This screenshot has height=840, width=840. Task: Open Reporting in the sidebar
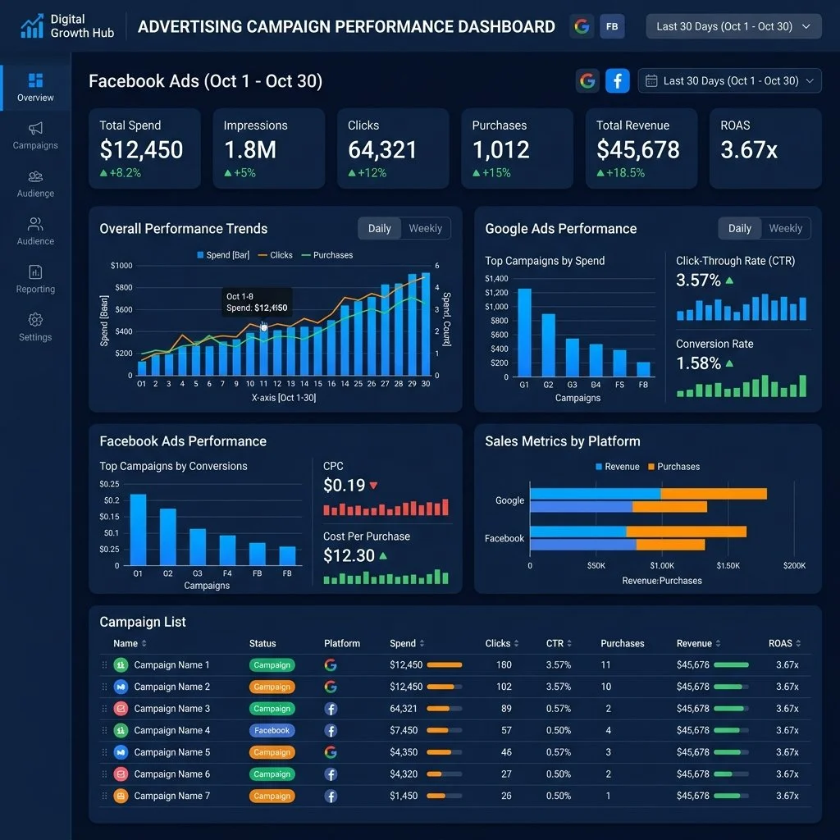[35, 280]
